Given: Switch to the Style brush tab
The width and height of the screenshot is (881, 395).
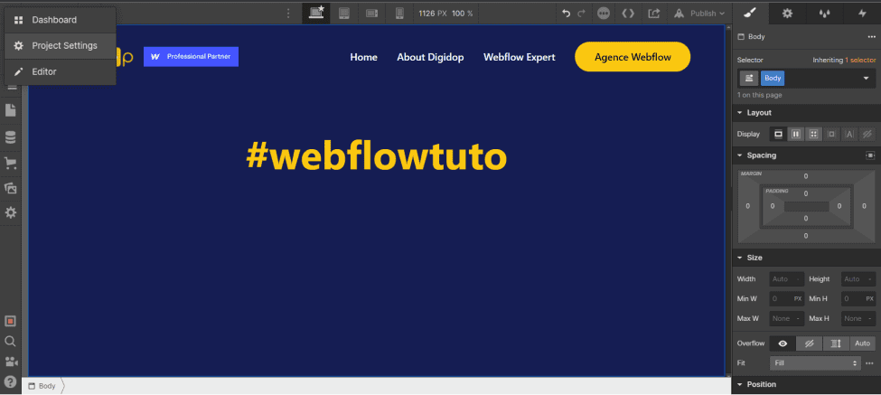Looking at the screenshot, I should pos(751,13).
